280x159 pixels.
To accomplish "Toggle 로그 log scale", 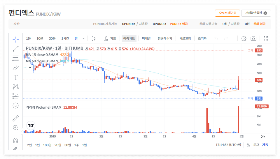I will pos(256,145).
